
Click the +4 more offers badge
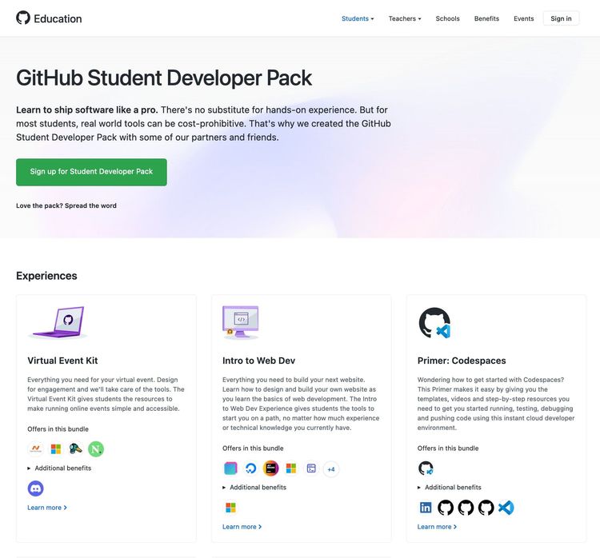click(331, 469)
